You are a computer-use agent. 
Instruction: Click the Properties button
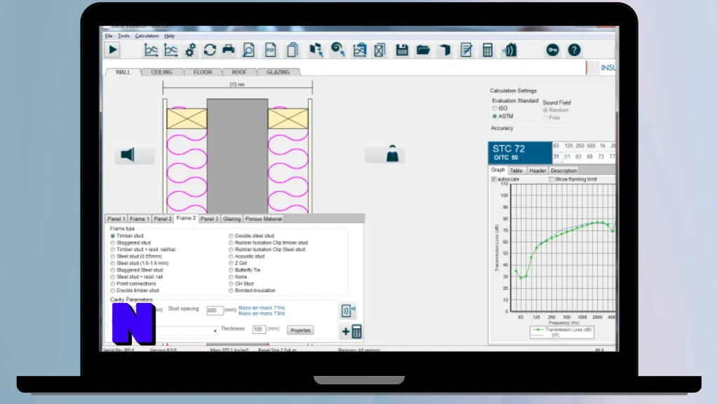[300, 330]
